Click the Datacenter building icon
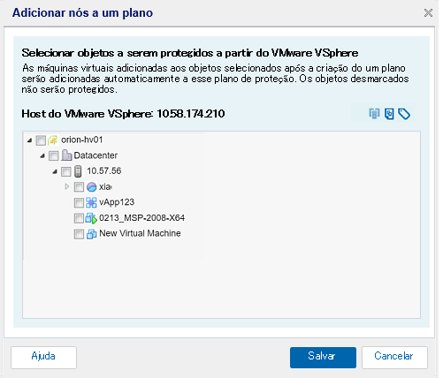The width and height of the screenshot is (443, 378). click(x=66, y=155)
